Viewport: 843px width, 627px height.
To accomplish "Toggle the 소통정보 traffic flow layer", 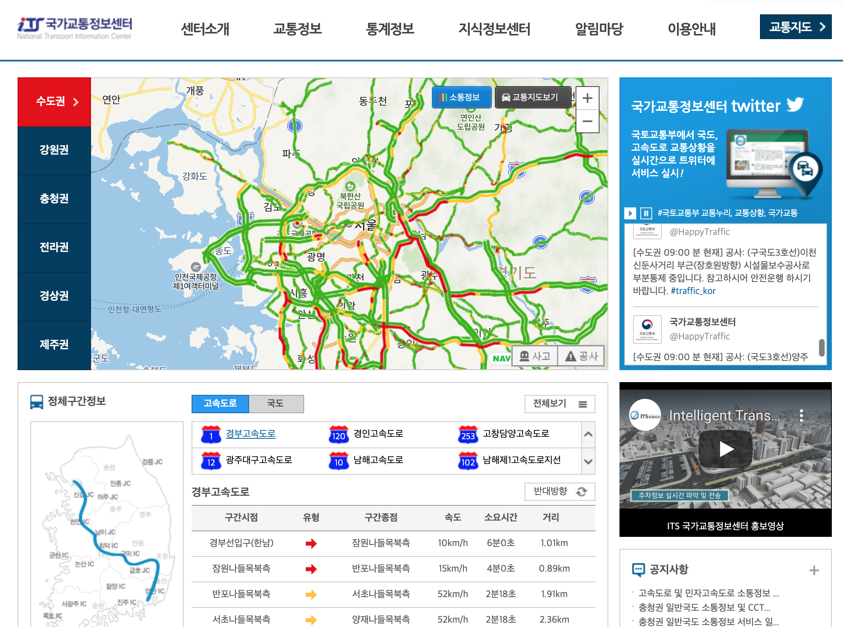I will [461, 97].
